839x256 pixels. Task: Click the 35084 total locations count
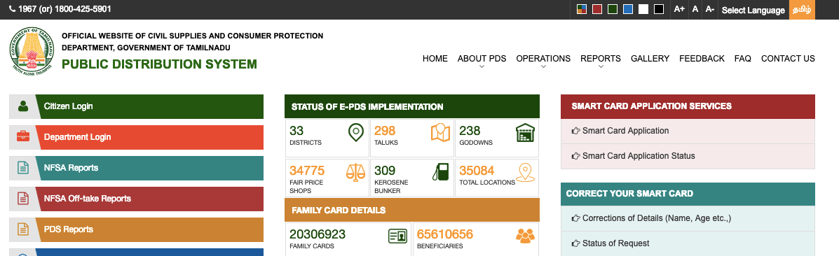tap(477, 171)
